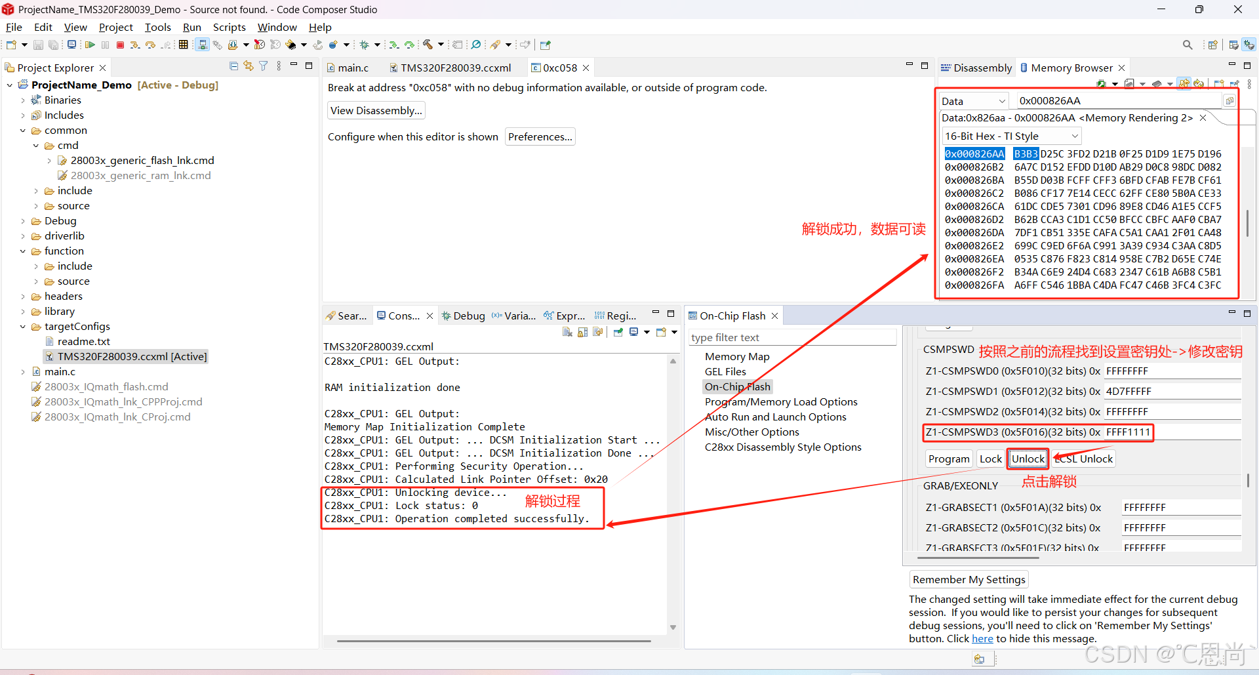This screenshot has width=1259, height=675.
Task: Expand the Binaries tree node
Action: point(23,100)
